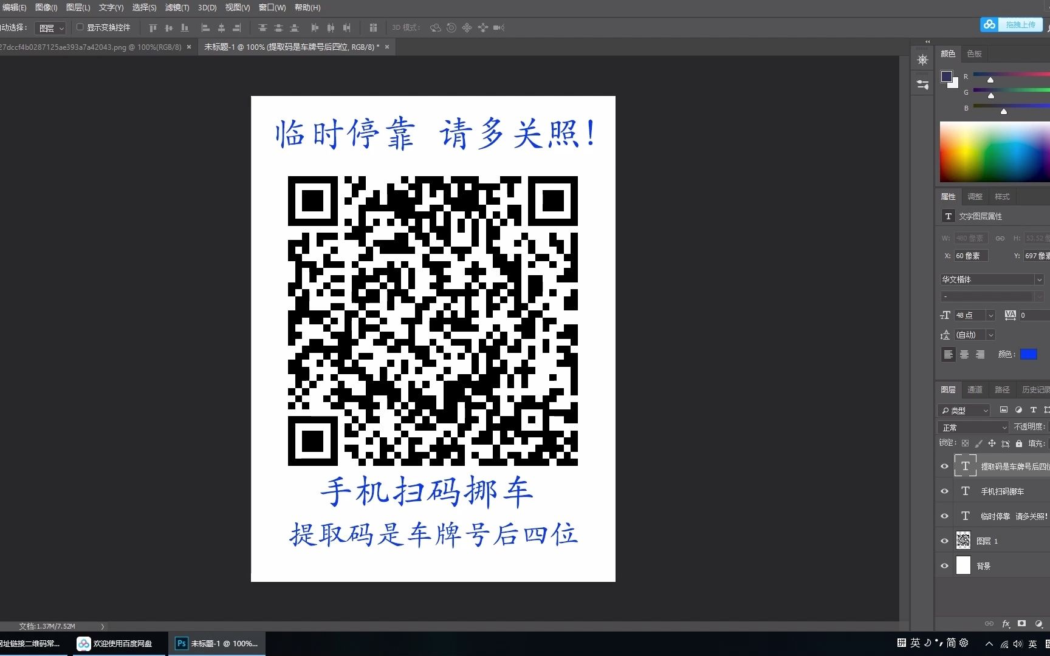Toggle lock position
This screenshot has width=1050, height=656.
(x=992, y=443)
